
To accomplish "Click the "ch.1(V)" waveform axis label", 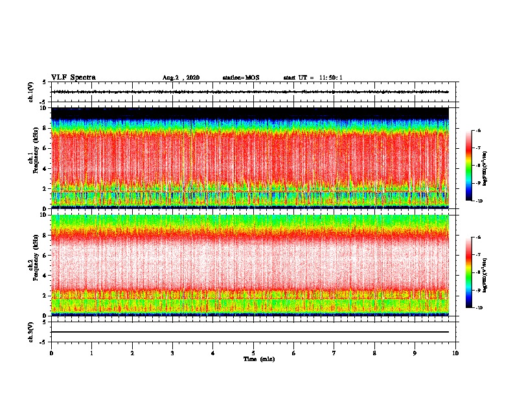I will coord(30,92).
